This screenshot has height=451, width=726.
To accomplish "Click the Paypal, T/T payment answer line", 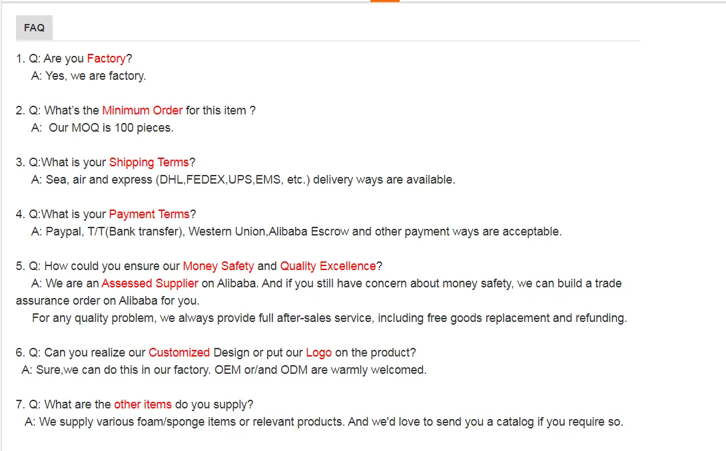I will pos(296,231).
